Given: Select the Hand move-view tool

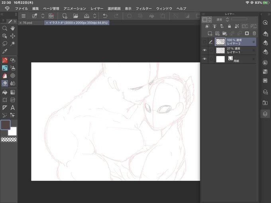Looking at the screenshot, I should click(12, 28).
